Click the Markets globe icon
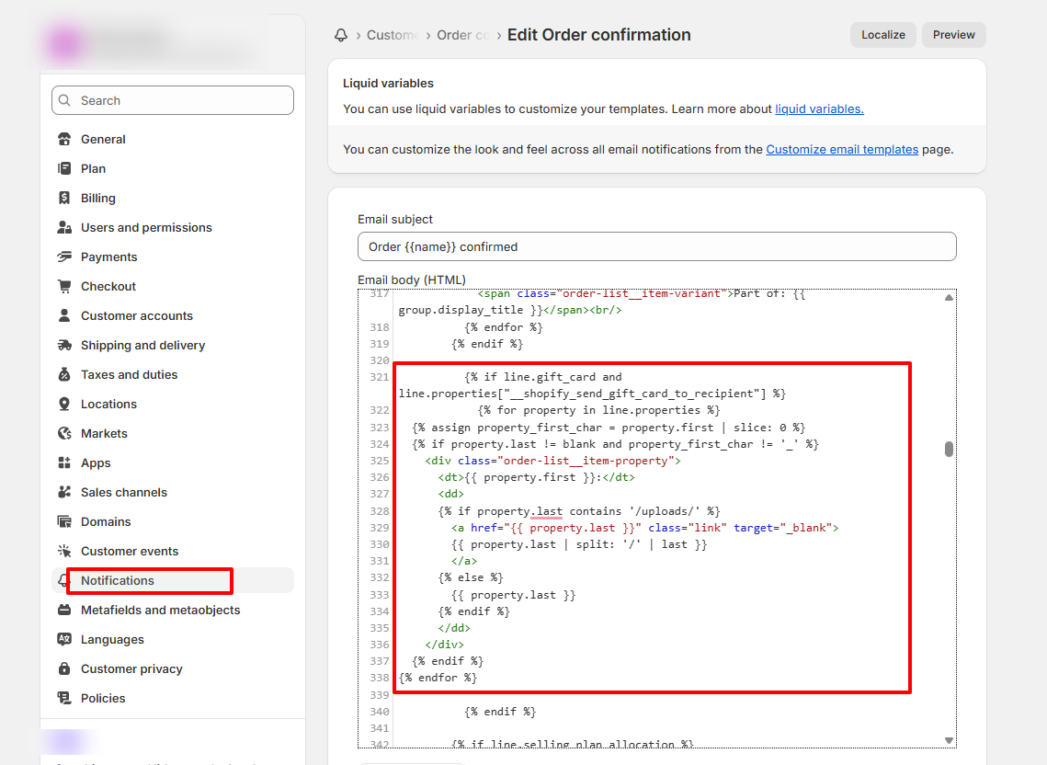This screenshot has height=765, width=1047. click(x=64, y=434)
